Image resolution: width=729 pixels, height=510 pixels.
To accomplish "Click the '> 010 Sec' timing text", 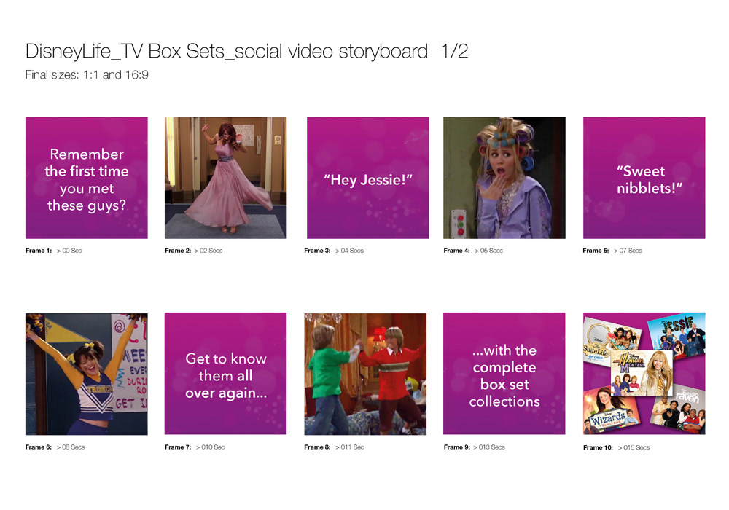I will pos(210,447).
